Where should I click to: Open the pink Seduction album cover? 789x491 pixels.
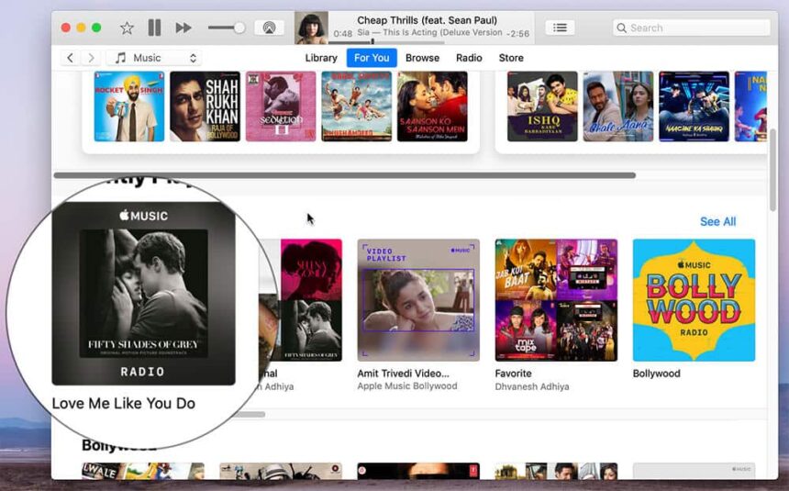[x=281, y=106]
